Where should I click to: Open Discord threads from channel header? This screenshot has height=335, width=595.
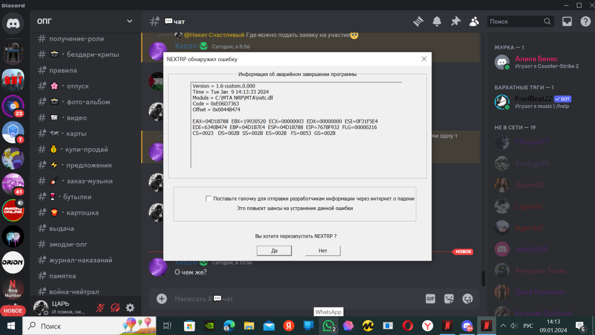click(x=418, y=21)
